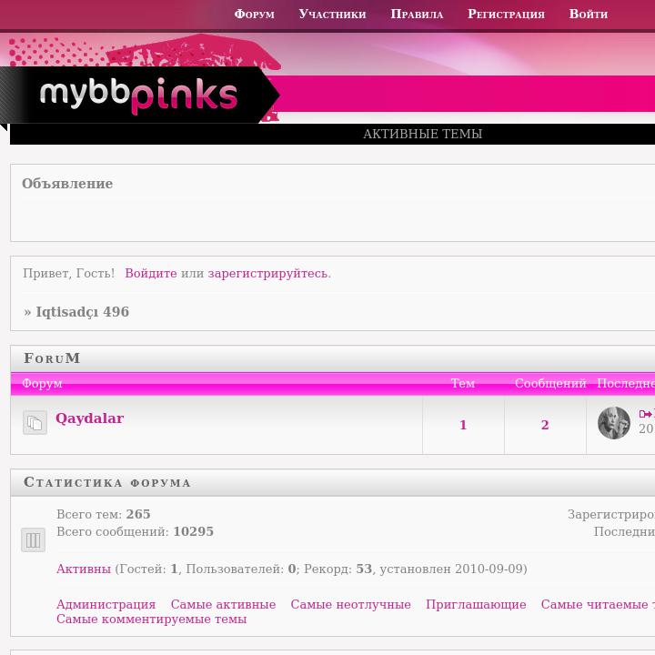Open Самые комментируемые темы link
The width and height of the screenshot is (655, 655).
click(151, 620)
